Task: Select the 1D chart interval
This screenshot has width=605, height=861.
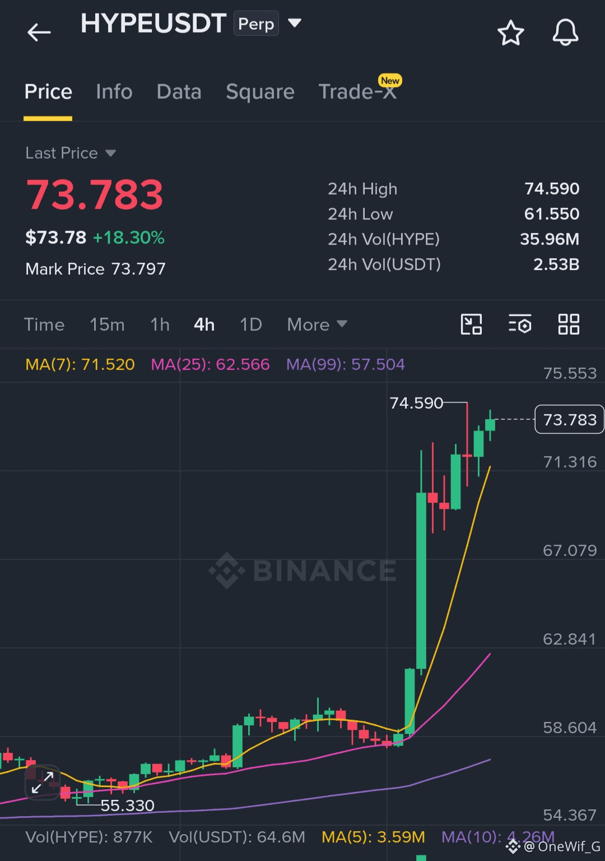Action: pyautogui.click(x=251, y=325)
